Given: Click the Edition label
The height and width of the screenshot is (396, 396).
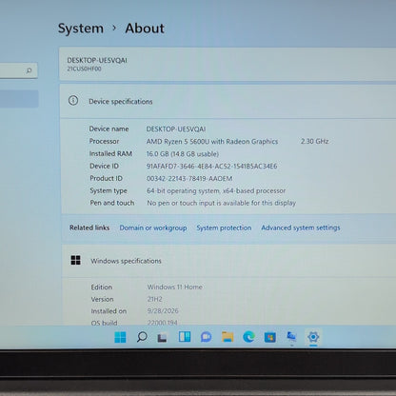Looking at the screenshot, I should click(102, 287).
